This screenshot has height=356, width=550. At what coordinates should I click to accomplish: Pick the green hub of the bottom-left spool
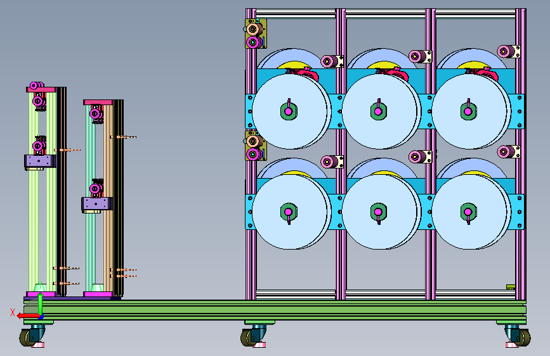289,212
